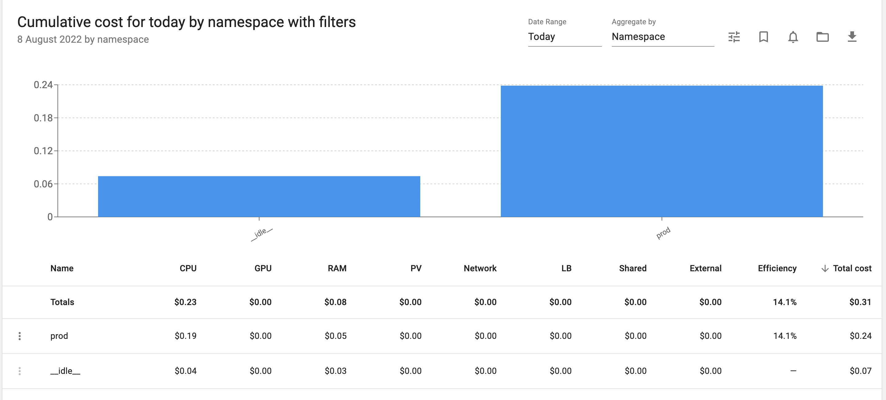Sort table by Name column header

(x=62, y=269)
